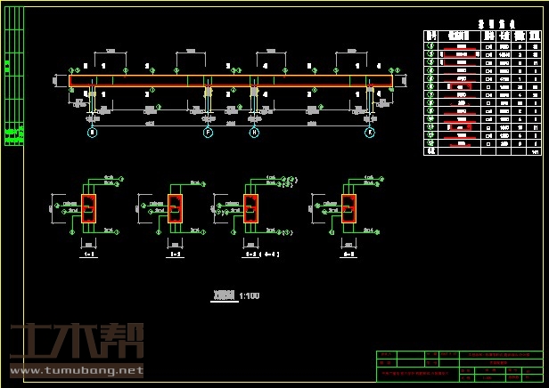Select the leftmost axis bubble below the beam
Image resolution: width=549 pixels, height=388 pixels.
(92, 132)
